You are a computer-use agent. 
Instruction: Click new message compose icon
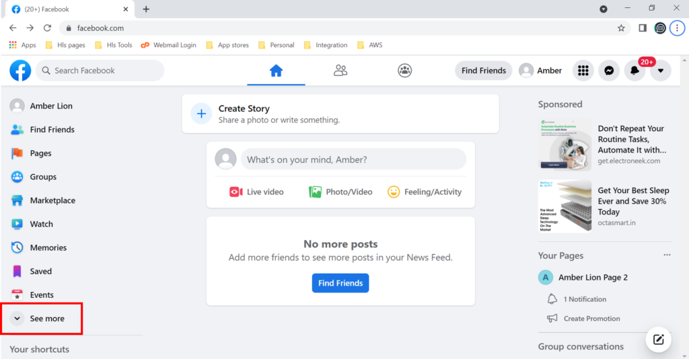(x=658, y=340)
